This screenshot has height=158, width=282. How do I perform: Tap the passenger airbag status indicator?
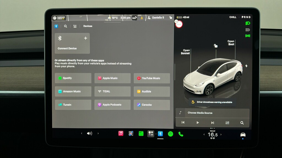click(x=59, y=18)
